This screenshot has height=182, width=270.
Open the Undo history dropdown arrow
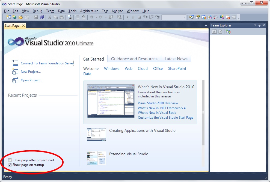[x=96, y=17]
